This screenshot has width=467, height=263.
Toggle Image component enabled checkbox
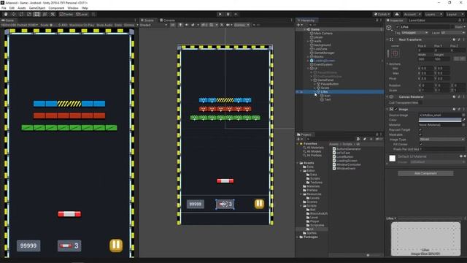[395, 109]
